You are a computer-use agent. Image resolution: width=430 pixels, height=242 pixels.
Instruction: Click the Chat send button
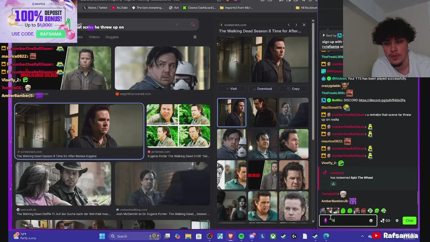[409, 220]
